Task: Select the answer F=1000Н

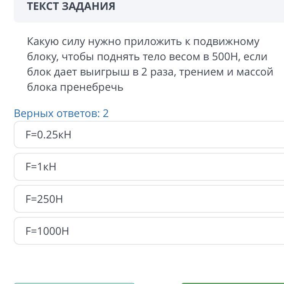Action: [149, 231]
